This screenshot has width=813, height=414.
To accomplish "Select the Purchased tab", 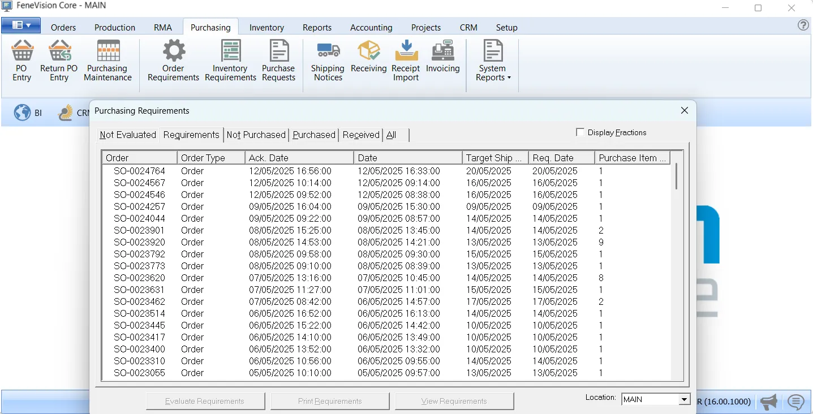I will pyautogui.click(x=314, y=135).
